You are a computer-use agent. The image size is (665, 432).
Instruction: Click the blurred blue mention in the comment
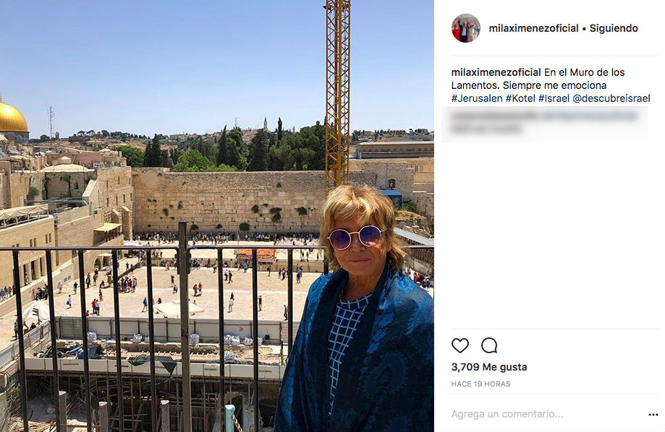pos(590,115)
